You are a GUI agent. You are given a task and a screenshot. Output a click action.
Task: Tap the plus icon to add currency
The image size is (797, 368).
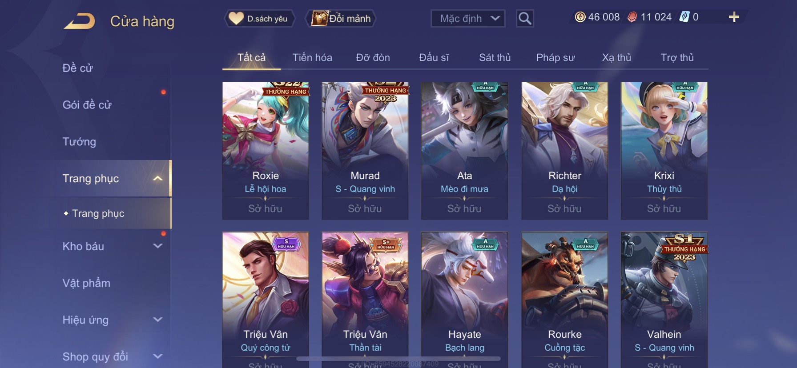tap(734, 17)
